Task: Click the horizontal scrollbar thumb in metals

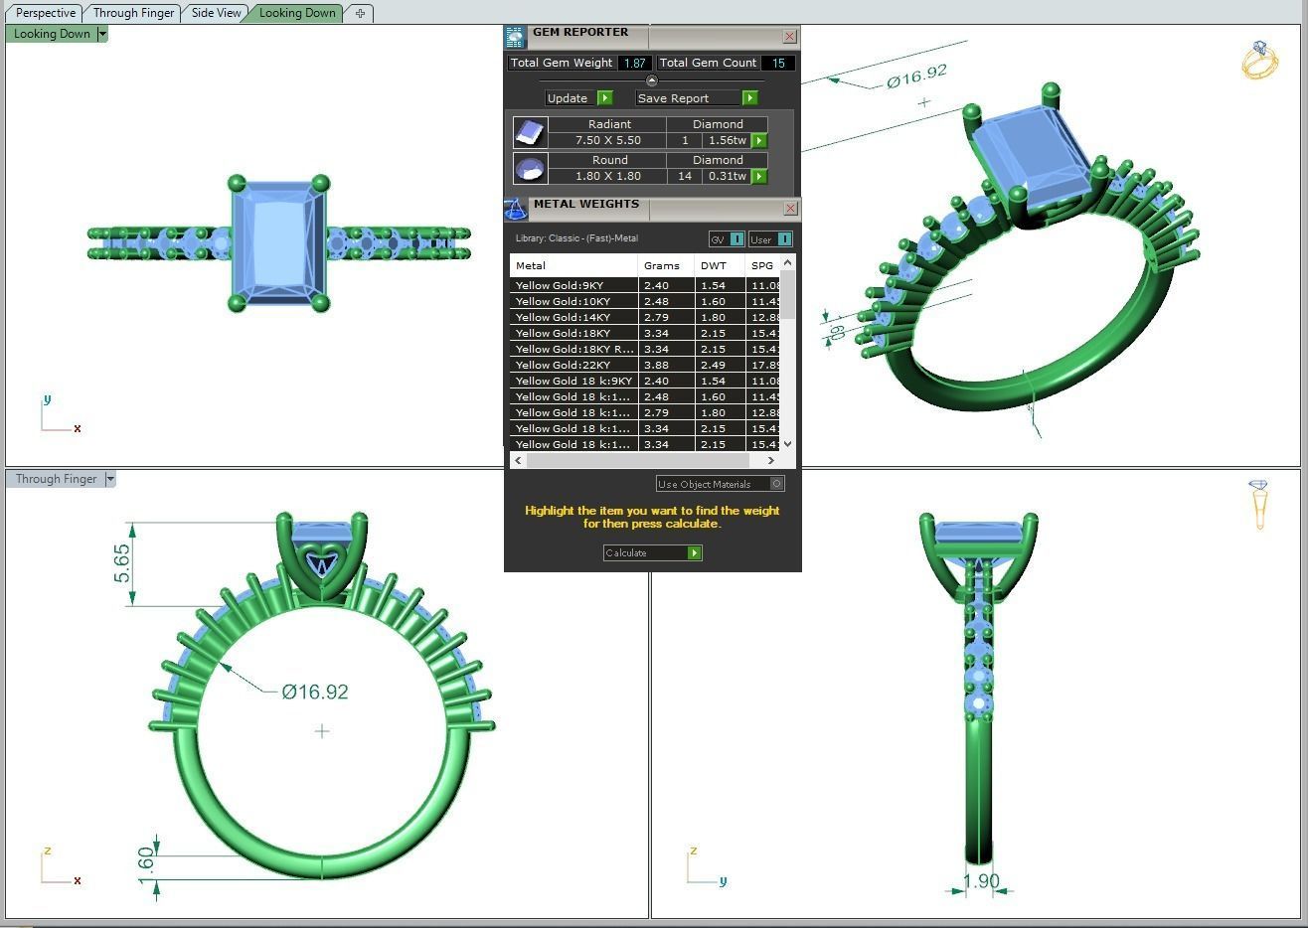Action: point(637,460)
